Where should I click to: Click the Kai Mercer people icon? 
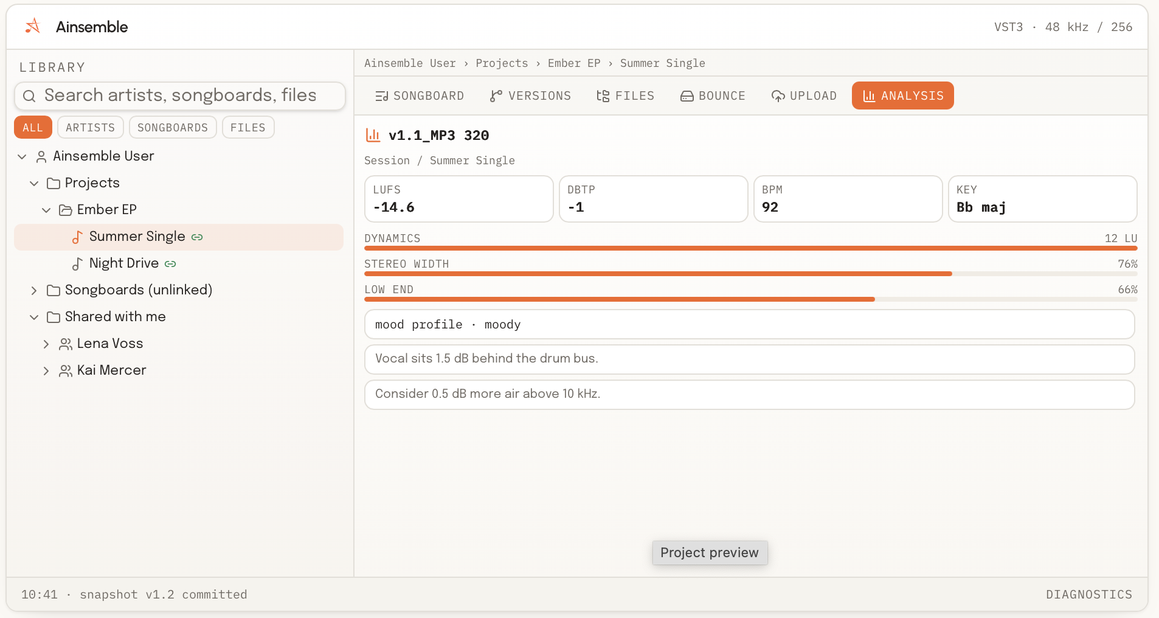click(66, 370)
